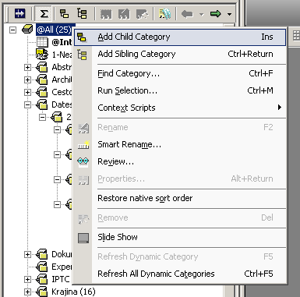Image resolution: width=300 pixels, height=297 pixels.
Task: Expand the Abstr category node
Action: [27, 68]
